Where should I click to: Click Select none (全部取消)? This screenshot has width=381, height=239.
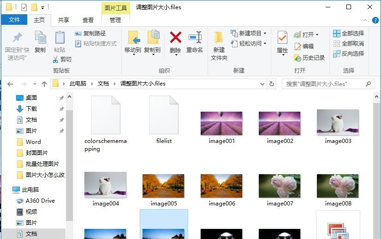[348, 44]
